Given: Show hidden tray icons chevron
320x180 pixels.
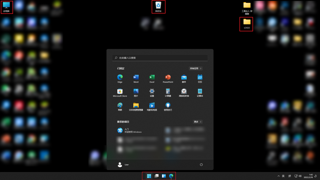Looking at the screenshot, I should point(278,176).
